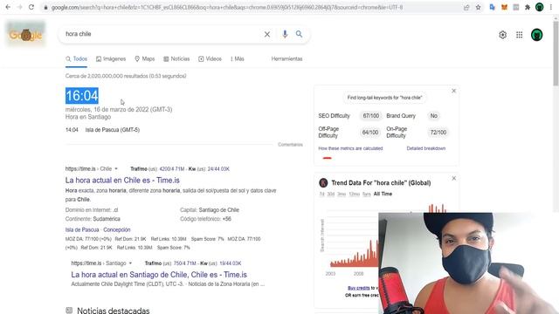Open the Google Translate extension icon
Viewport: 559px width, 314px height.
tap(493, 7)
